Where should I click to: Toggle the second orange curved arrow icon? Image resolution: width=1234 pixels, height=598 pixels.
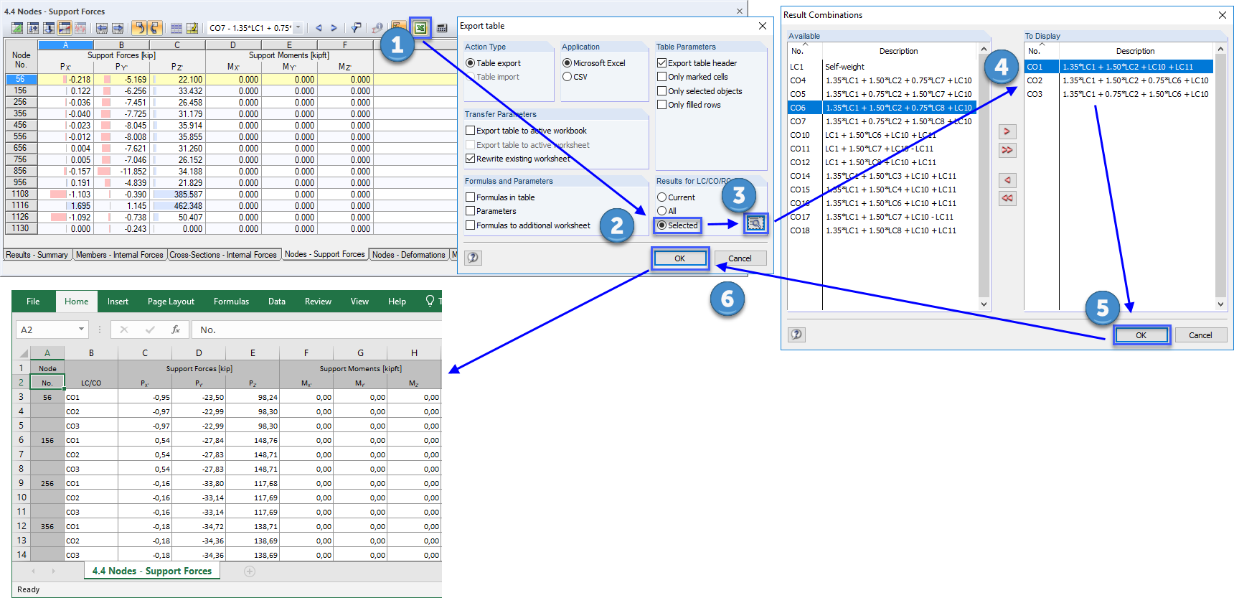coord(154,28)
